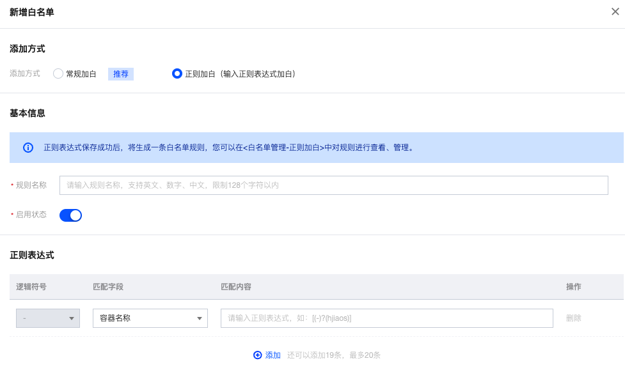The image size is (625, 370).
Task: Click the plus circle icon beside 添加
Action: pyautogui.click(x=258, y=355)
